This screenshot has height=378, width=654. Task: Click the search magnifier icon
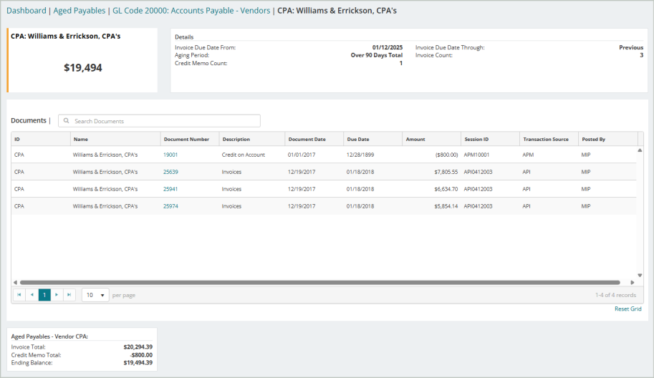(x=67, y=121)
